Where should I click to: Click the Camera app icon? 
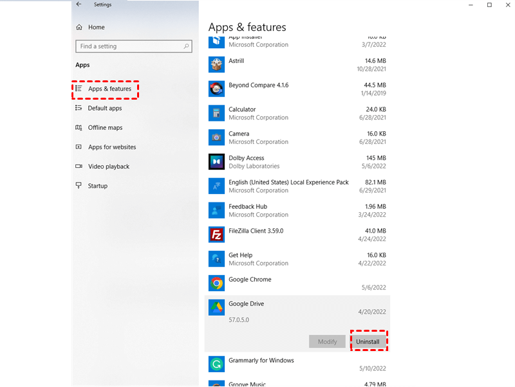tap(216, 138)
